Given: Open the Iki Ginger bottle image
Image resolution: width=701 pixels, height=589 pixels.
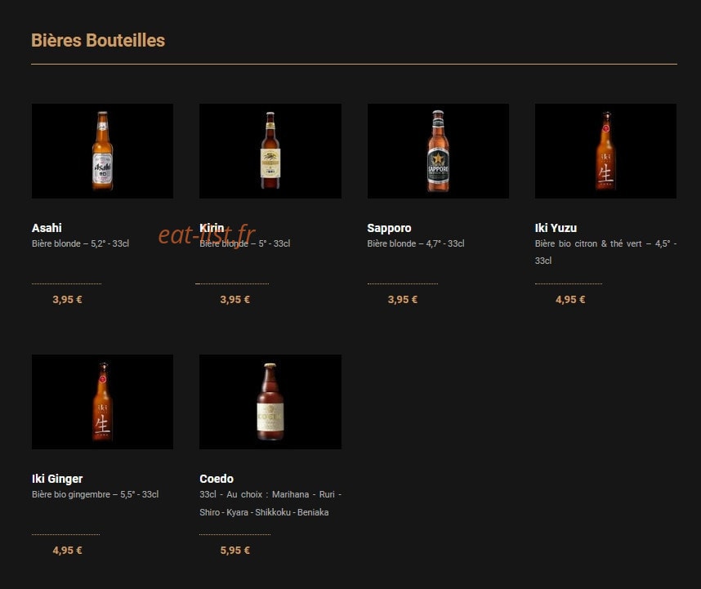Looking at the screenshot, I should click(102, 402).
